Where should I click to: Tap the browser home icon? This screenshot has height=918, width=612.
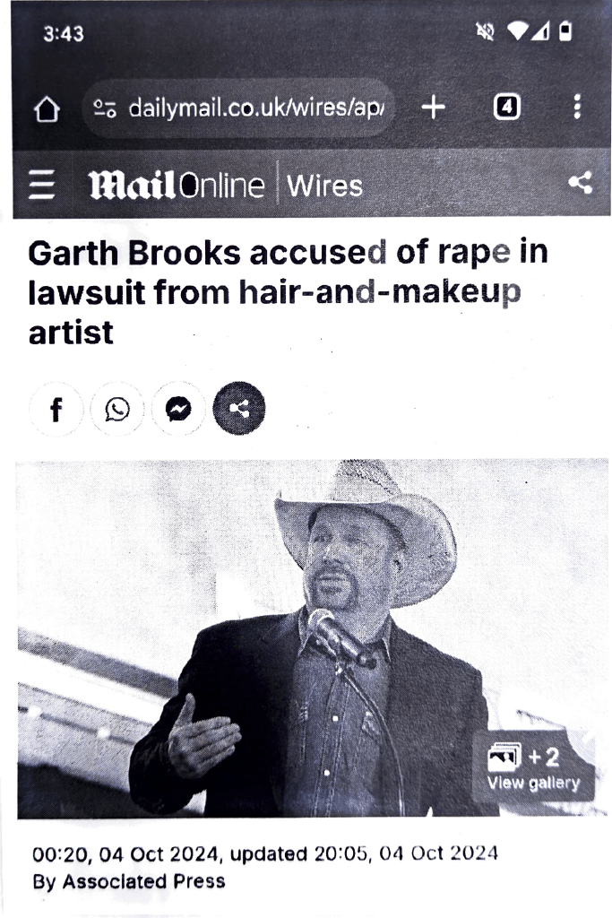click(x=47, y=108)
